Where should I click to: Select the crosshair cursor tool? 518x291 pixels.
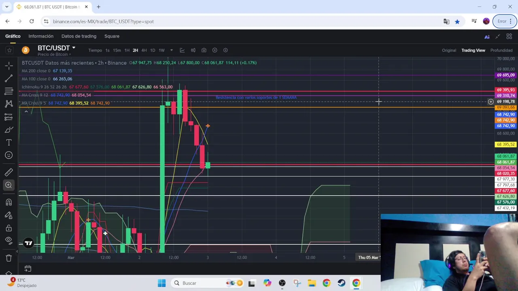click(x=9, y=65)
